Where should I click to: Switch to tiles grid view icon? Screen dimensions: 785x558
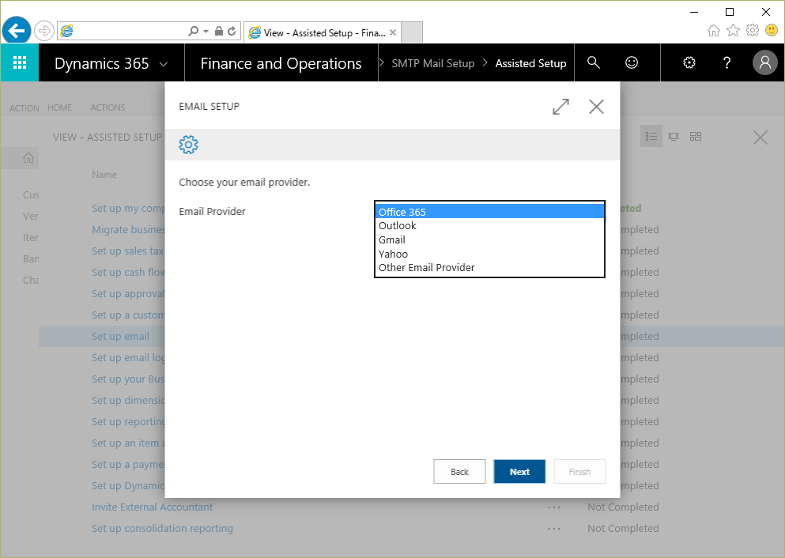tap(696, 136)
